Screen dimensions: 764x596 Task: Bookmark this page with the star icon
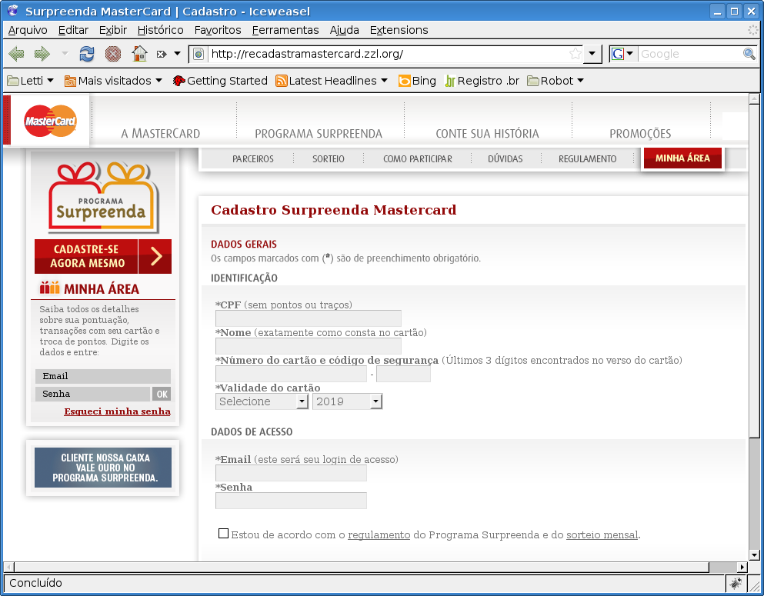pos(576,54)
